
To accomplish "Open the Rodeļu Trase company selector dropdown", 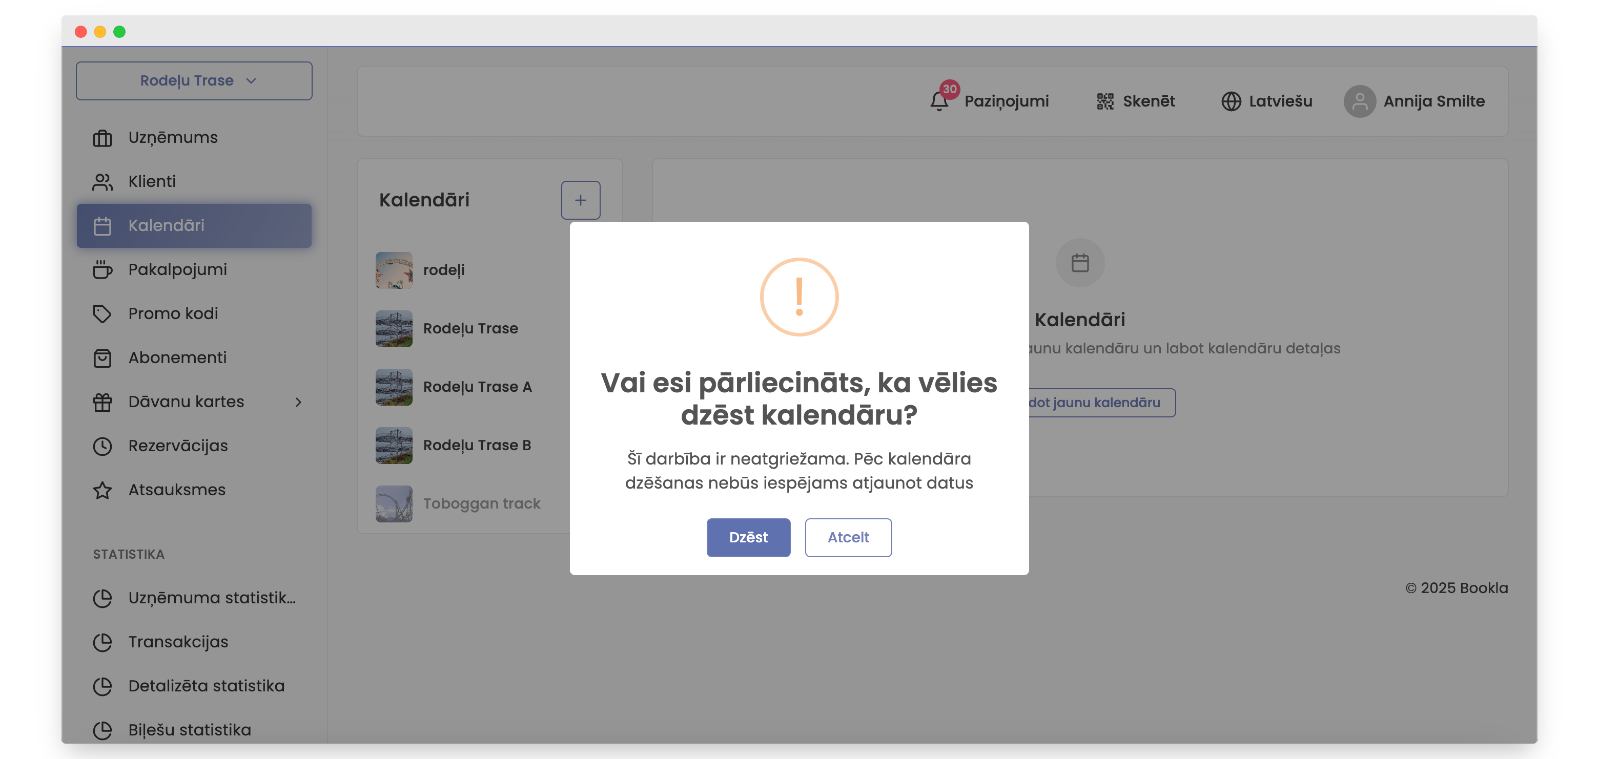I will click(x=194, y=80).
